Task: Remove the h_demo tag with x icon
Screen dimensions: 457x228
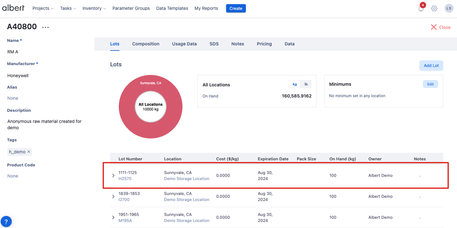Action: click(x=29, y=152)
